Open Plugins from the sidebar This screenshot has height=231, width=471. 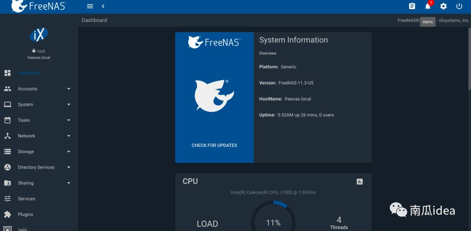[25, 214]
